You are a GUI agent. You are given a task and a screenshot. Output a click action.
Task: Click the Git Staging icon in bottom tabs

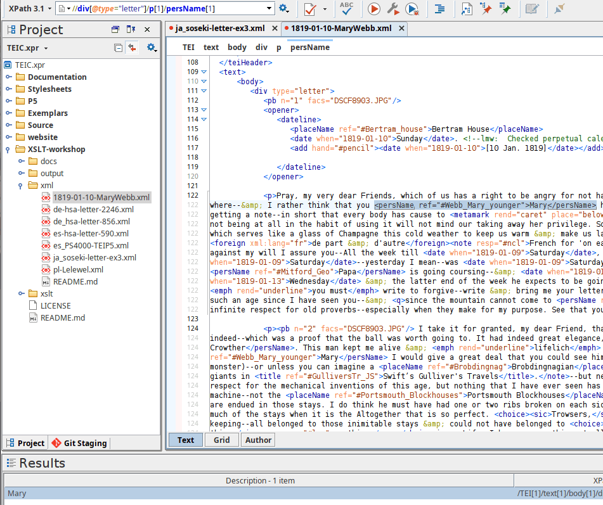[x=56, y=443]
